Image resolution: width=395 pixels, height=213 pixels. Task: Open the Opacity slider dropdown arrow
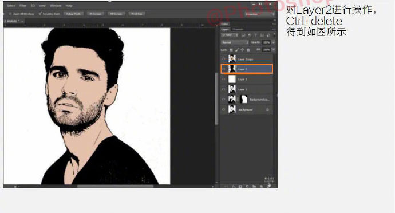tap(273, 42)
